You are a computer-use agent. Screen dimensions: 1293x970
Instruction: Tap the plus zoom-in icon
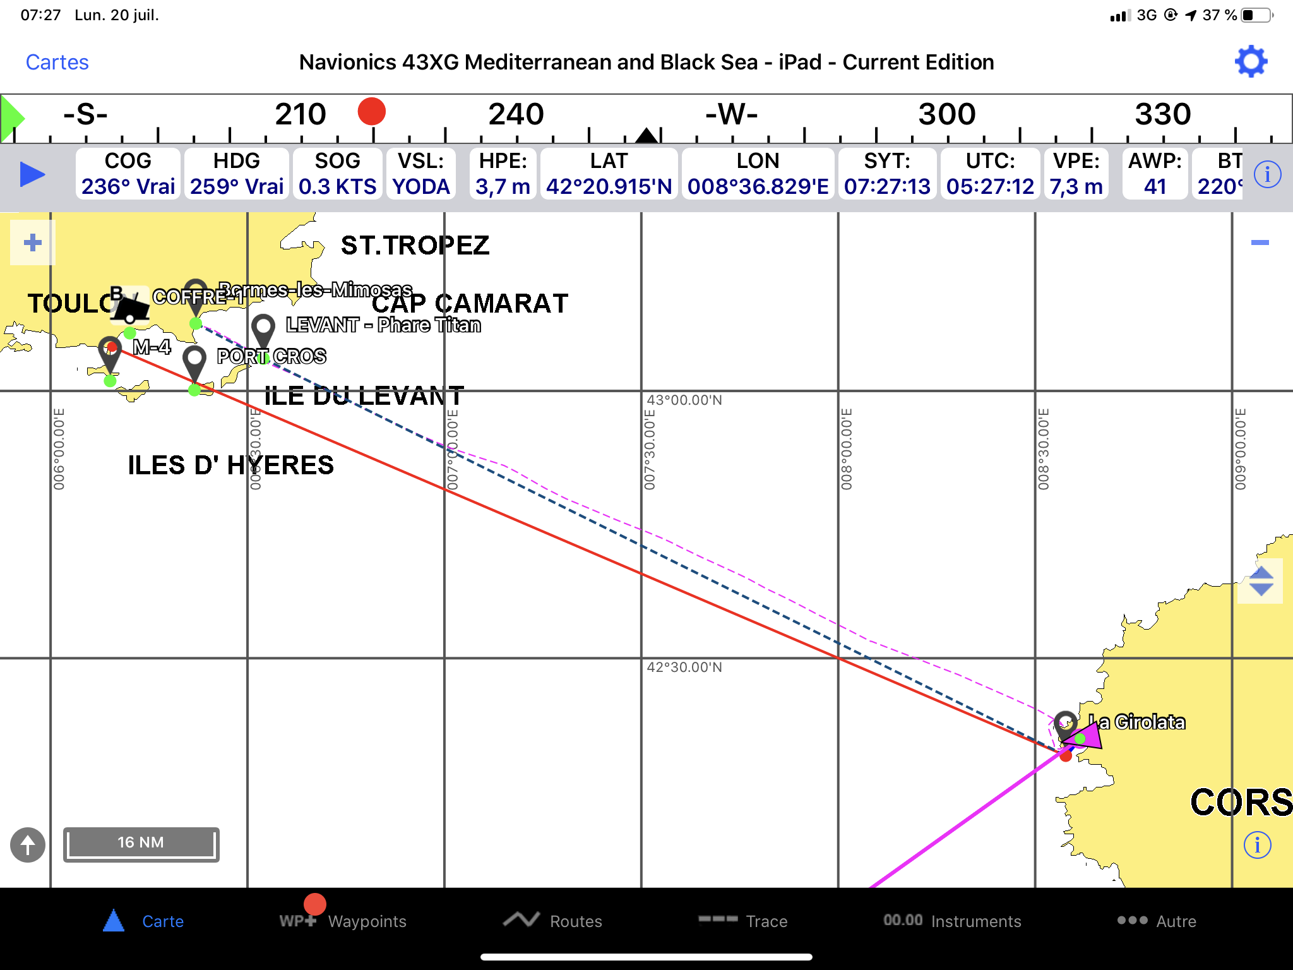point(33,242)
